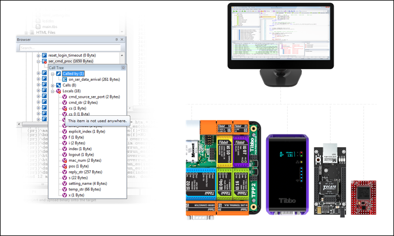This screenshot has height=236, width=394.
Task: Click the Call Tree popup corner button
Action: tap(123, 67)
